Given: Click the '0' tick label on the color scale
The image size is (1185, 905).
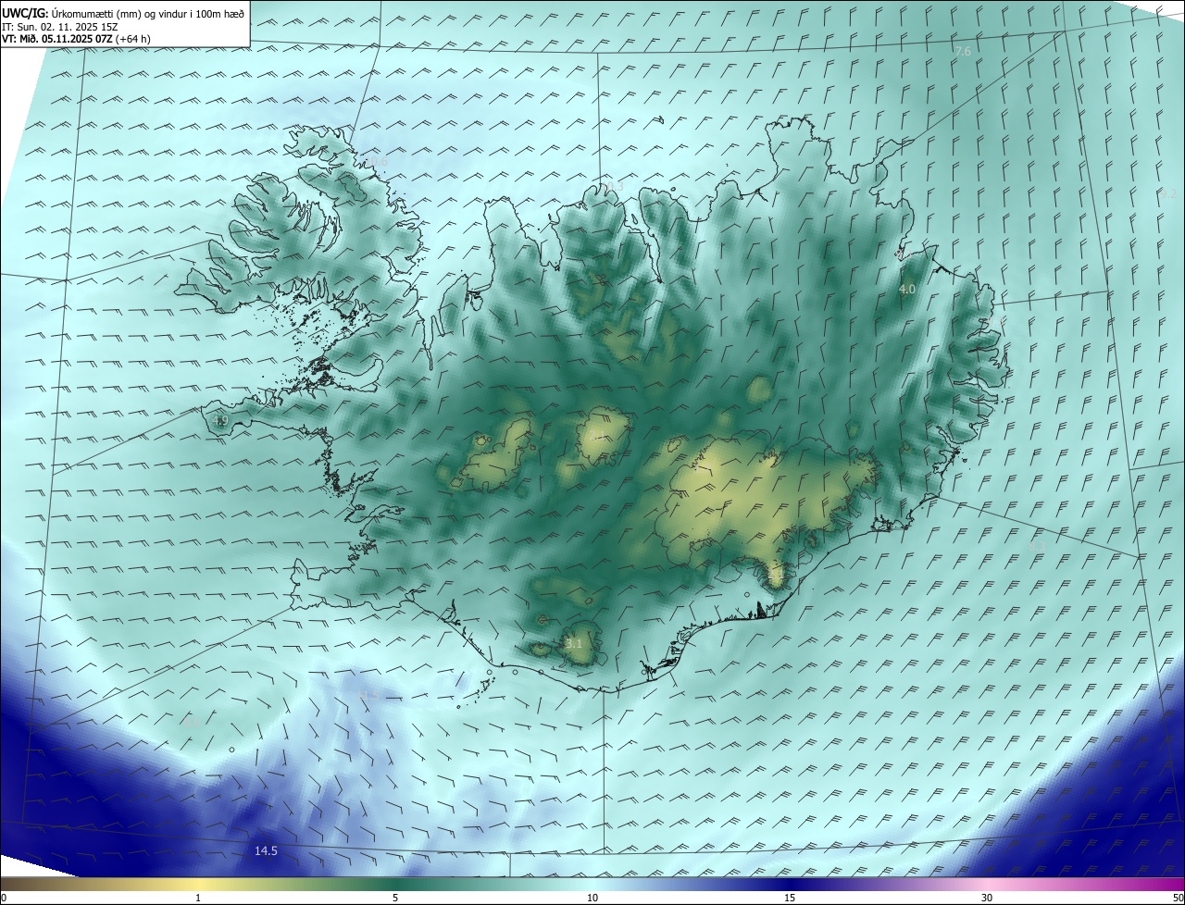Looking at the screenshot, I should tap(3, 898).
